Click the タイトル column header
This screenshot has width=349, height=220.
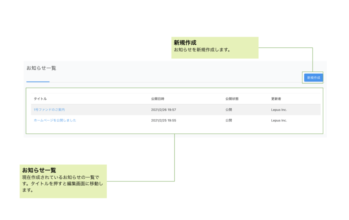point(40,99)
